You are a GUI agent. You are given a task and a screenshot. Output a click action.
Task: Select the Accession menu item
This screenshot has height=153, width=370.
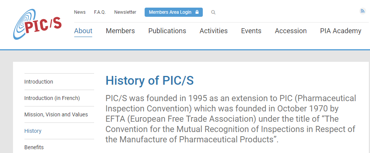[291, 31]
